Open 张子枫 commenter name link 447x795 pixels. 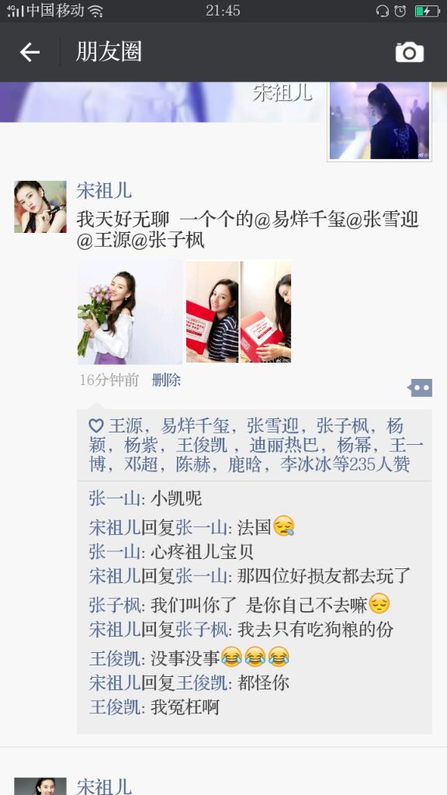tap(115, 605)
